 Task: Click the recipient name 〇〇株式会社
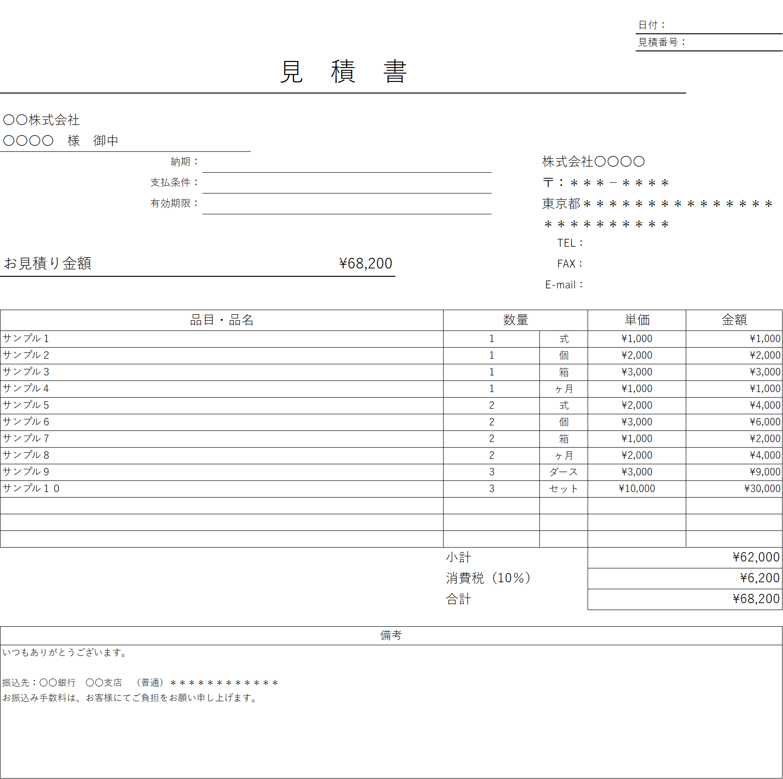tap(41, 119)
